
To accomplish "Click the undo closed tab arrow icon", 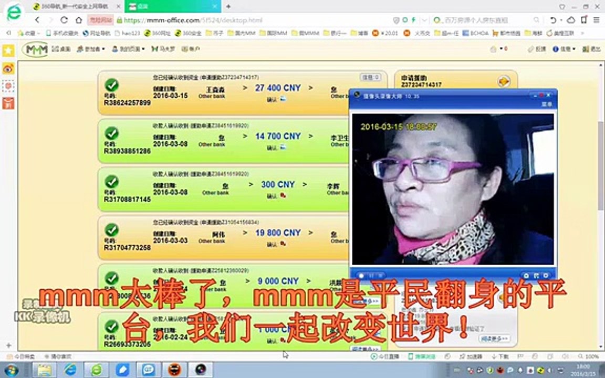I will 554,19.
